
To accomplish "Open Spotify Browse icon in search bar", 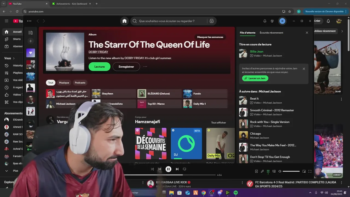I will click(211, 21).
